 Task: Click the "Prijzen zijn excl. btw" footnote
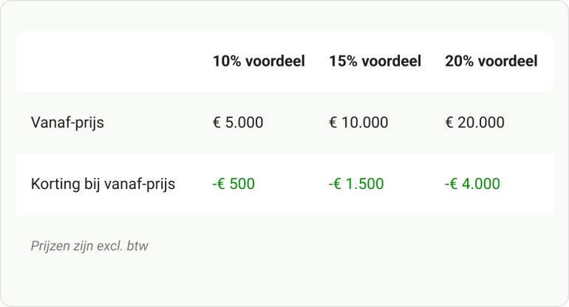(89, 246)
